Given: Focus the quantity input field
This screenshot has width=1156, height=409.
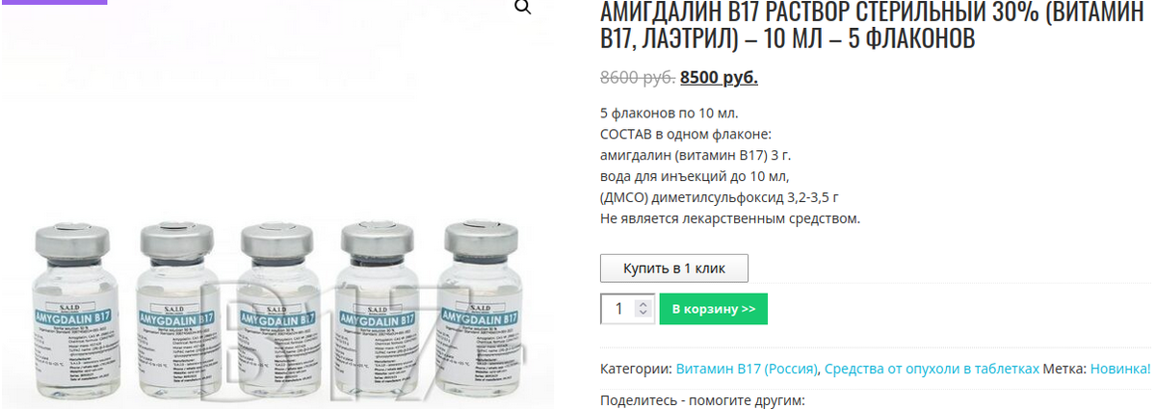Looking at the screenshot, I should [x=619, y=309].
